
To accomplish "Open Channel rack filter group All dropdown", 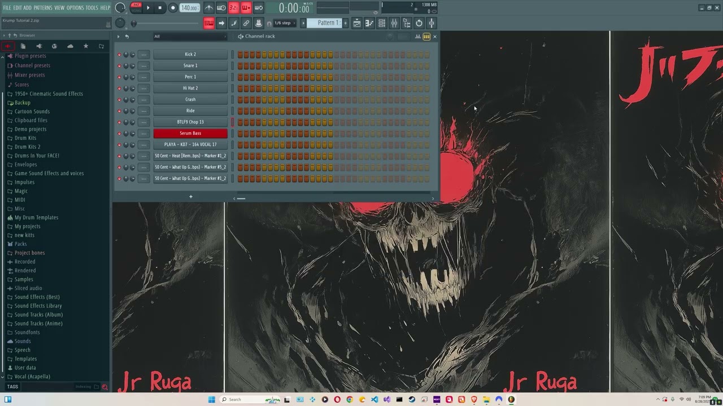I will (x=190, y=37).
